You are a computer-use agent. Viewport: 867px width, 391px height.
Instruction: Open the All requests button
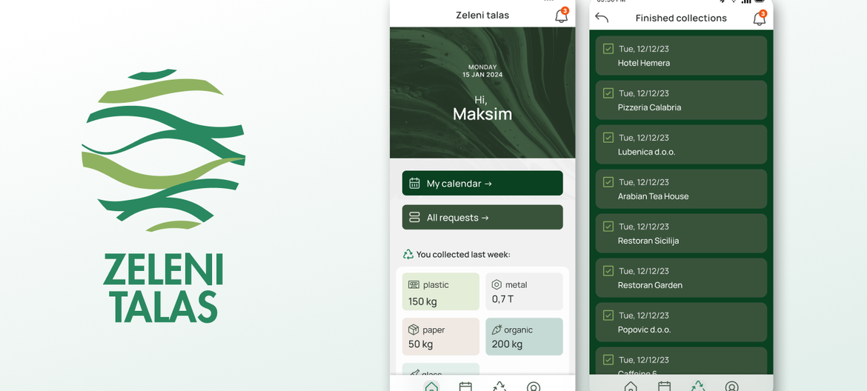tap(482, 218)
